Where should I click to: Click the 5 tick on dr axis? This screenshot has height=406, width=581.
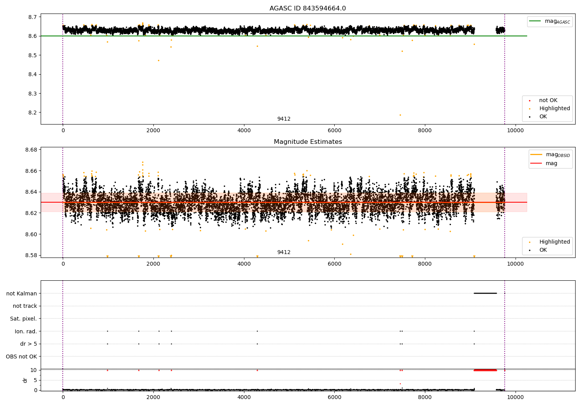[x=36, y=380]
